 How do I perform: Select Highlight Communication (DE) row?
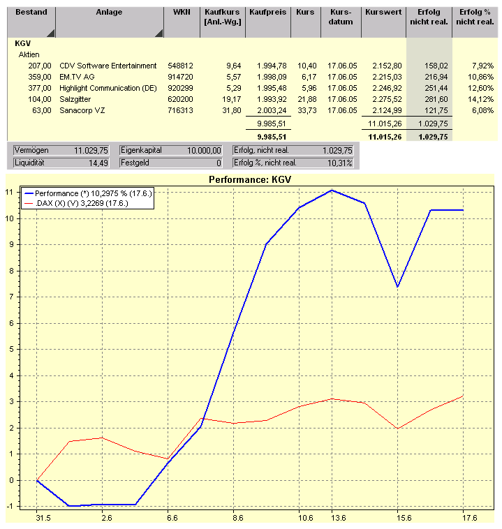(253, 88)
